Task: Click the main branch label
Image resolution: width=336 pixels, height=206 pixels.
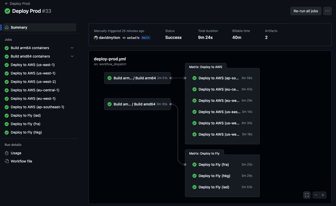Action: [x=146, y=38]
